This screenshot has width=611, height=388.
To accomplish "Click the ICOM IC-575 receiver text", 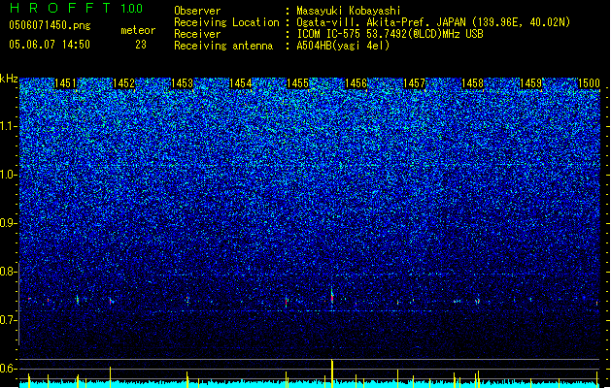I will click(390, 34).
